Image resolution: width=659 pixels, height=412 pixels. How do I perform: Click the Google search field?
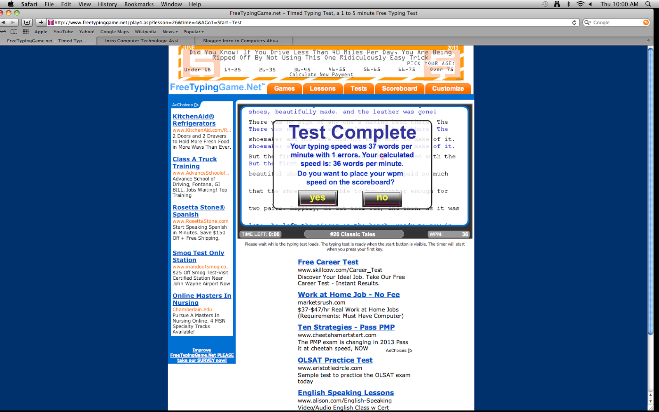click(x=616, y=22)
